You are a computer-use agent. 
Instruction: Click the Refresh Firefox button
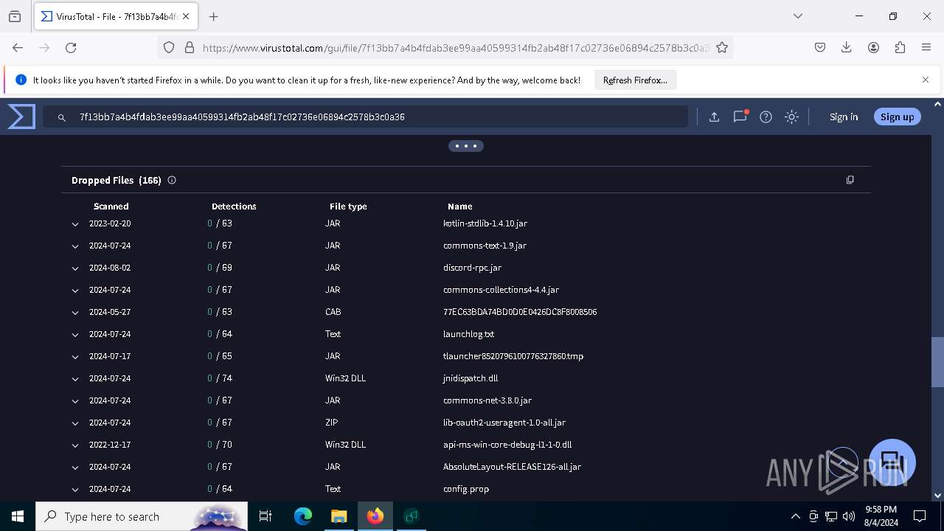click(635, 80)
